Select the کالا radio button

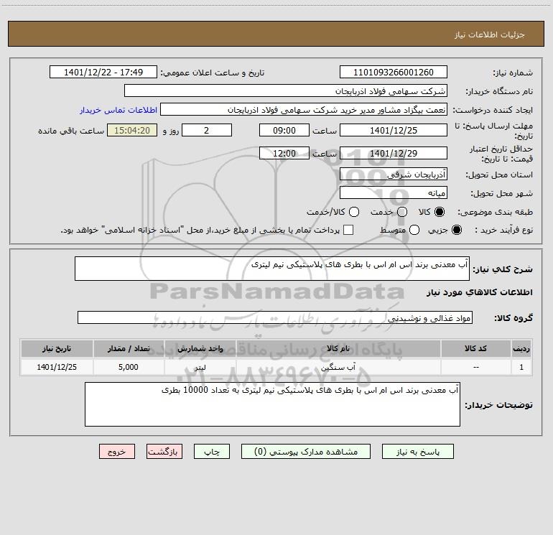tap(440, 212)
